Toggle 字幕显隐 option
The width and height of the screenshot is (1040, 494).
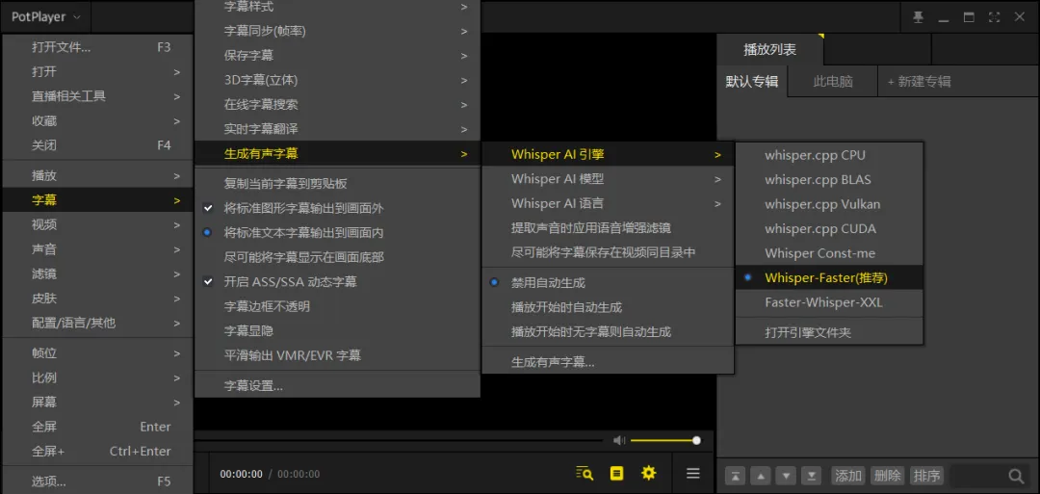(x=337, y=331)
